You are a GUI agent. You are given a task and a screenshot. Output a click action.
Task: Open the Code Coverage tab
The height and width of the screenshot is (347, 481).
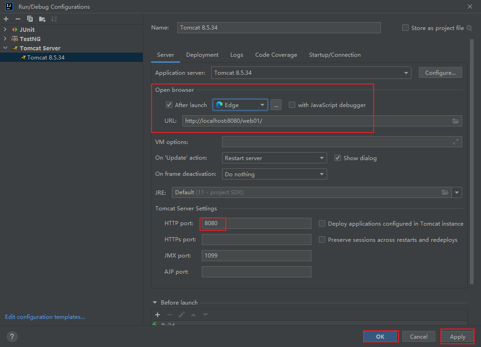tap(276, 55)
